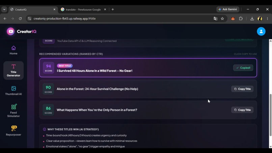The width and height of the screenshot is (272, 153).
Task: Copy the Only Person in a Forest title
Action: (242, 110)
